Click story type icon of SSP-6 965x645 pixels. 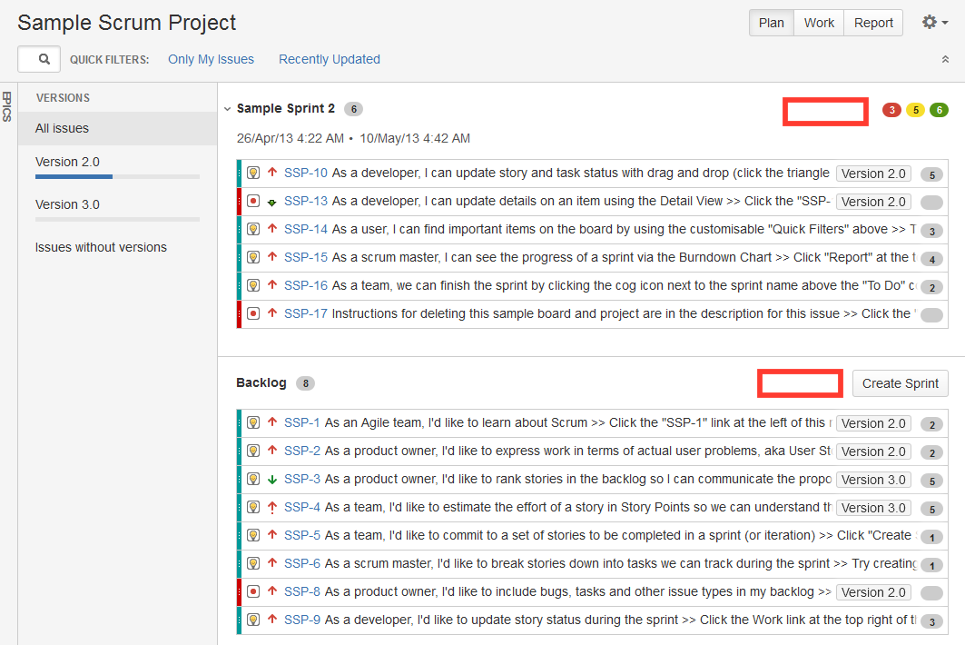pos(253,563)
